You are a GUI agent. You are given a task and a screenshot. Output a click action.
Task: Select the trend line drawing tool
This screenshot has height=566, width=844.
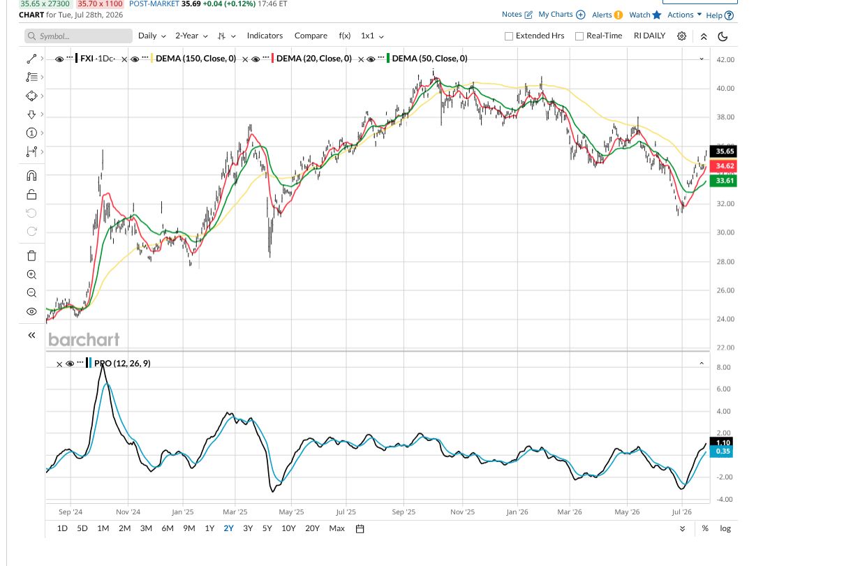pos(31,59)
